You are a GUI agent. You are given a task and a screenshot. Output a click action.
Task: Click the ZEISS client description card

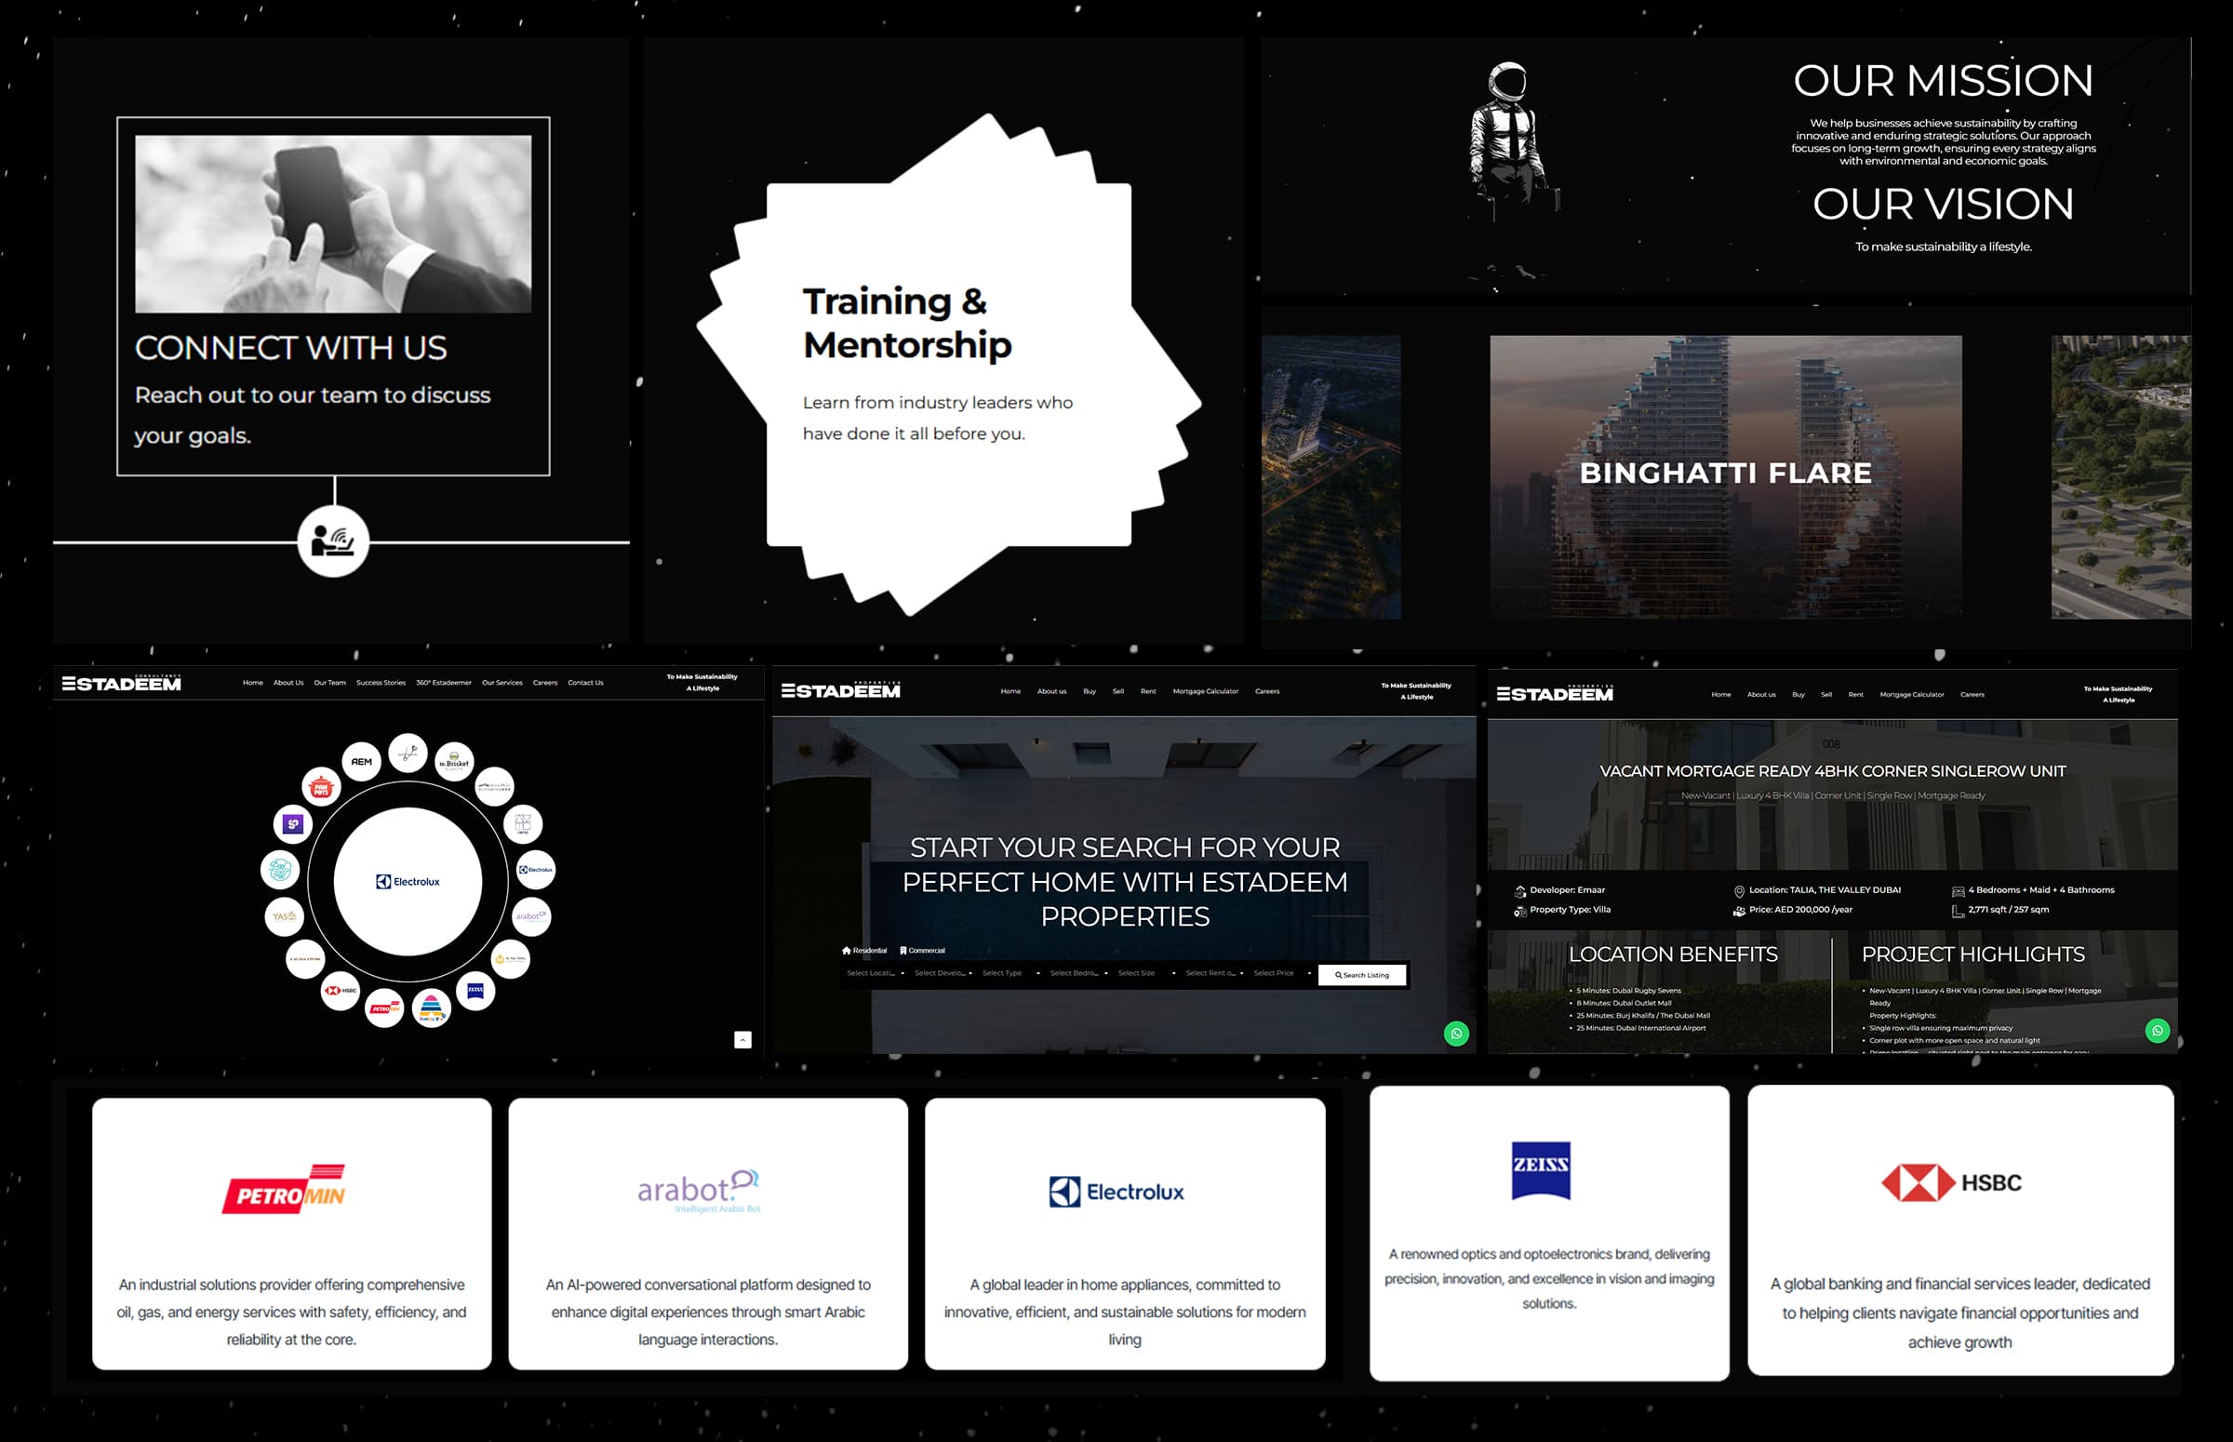[x=1549, y=1234]
